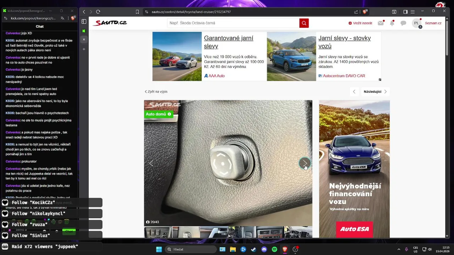Image resolution: width=454 pixels, height=255 pixels.
Task: Click translate icon in Kick popout window
Action: point(62,18)
